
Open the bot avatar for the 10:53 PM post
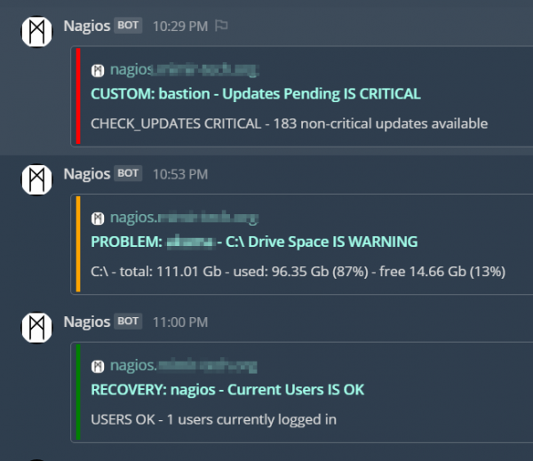click(38, 180)
